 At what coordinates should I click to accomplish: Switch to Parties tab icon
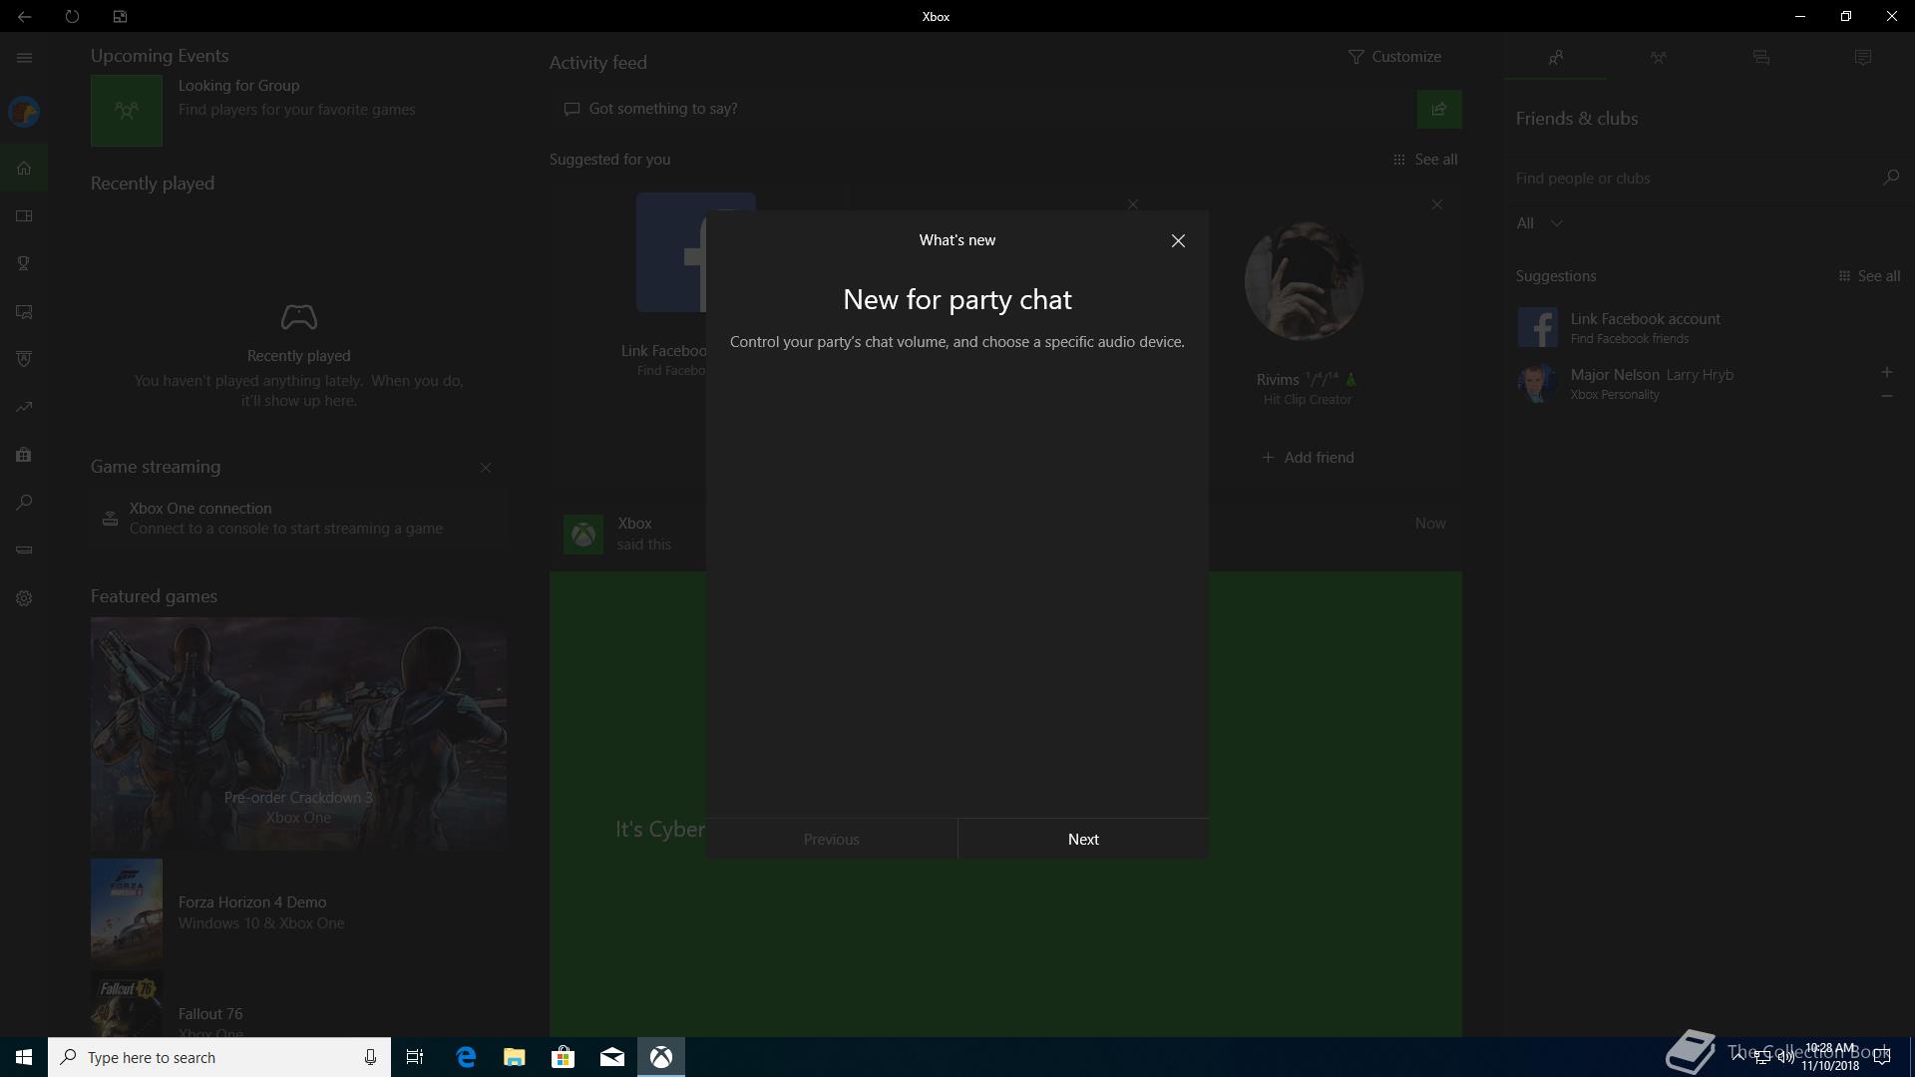point(1658,58)
